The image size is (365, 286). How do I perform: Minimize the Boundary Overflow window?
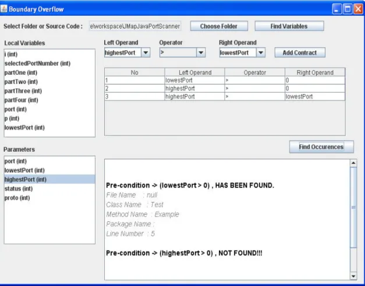[x=336, y=9]
